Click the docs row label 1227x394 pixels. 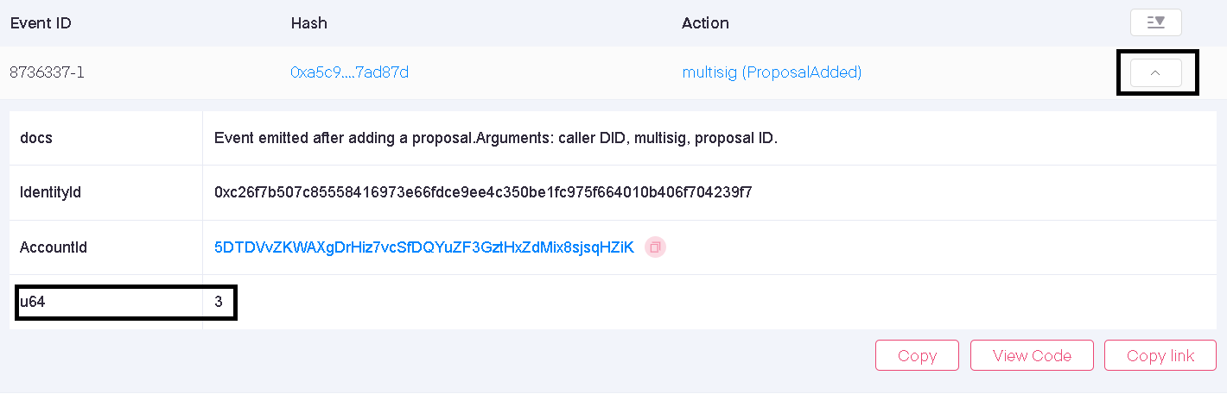pos(36,138)
